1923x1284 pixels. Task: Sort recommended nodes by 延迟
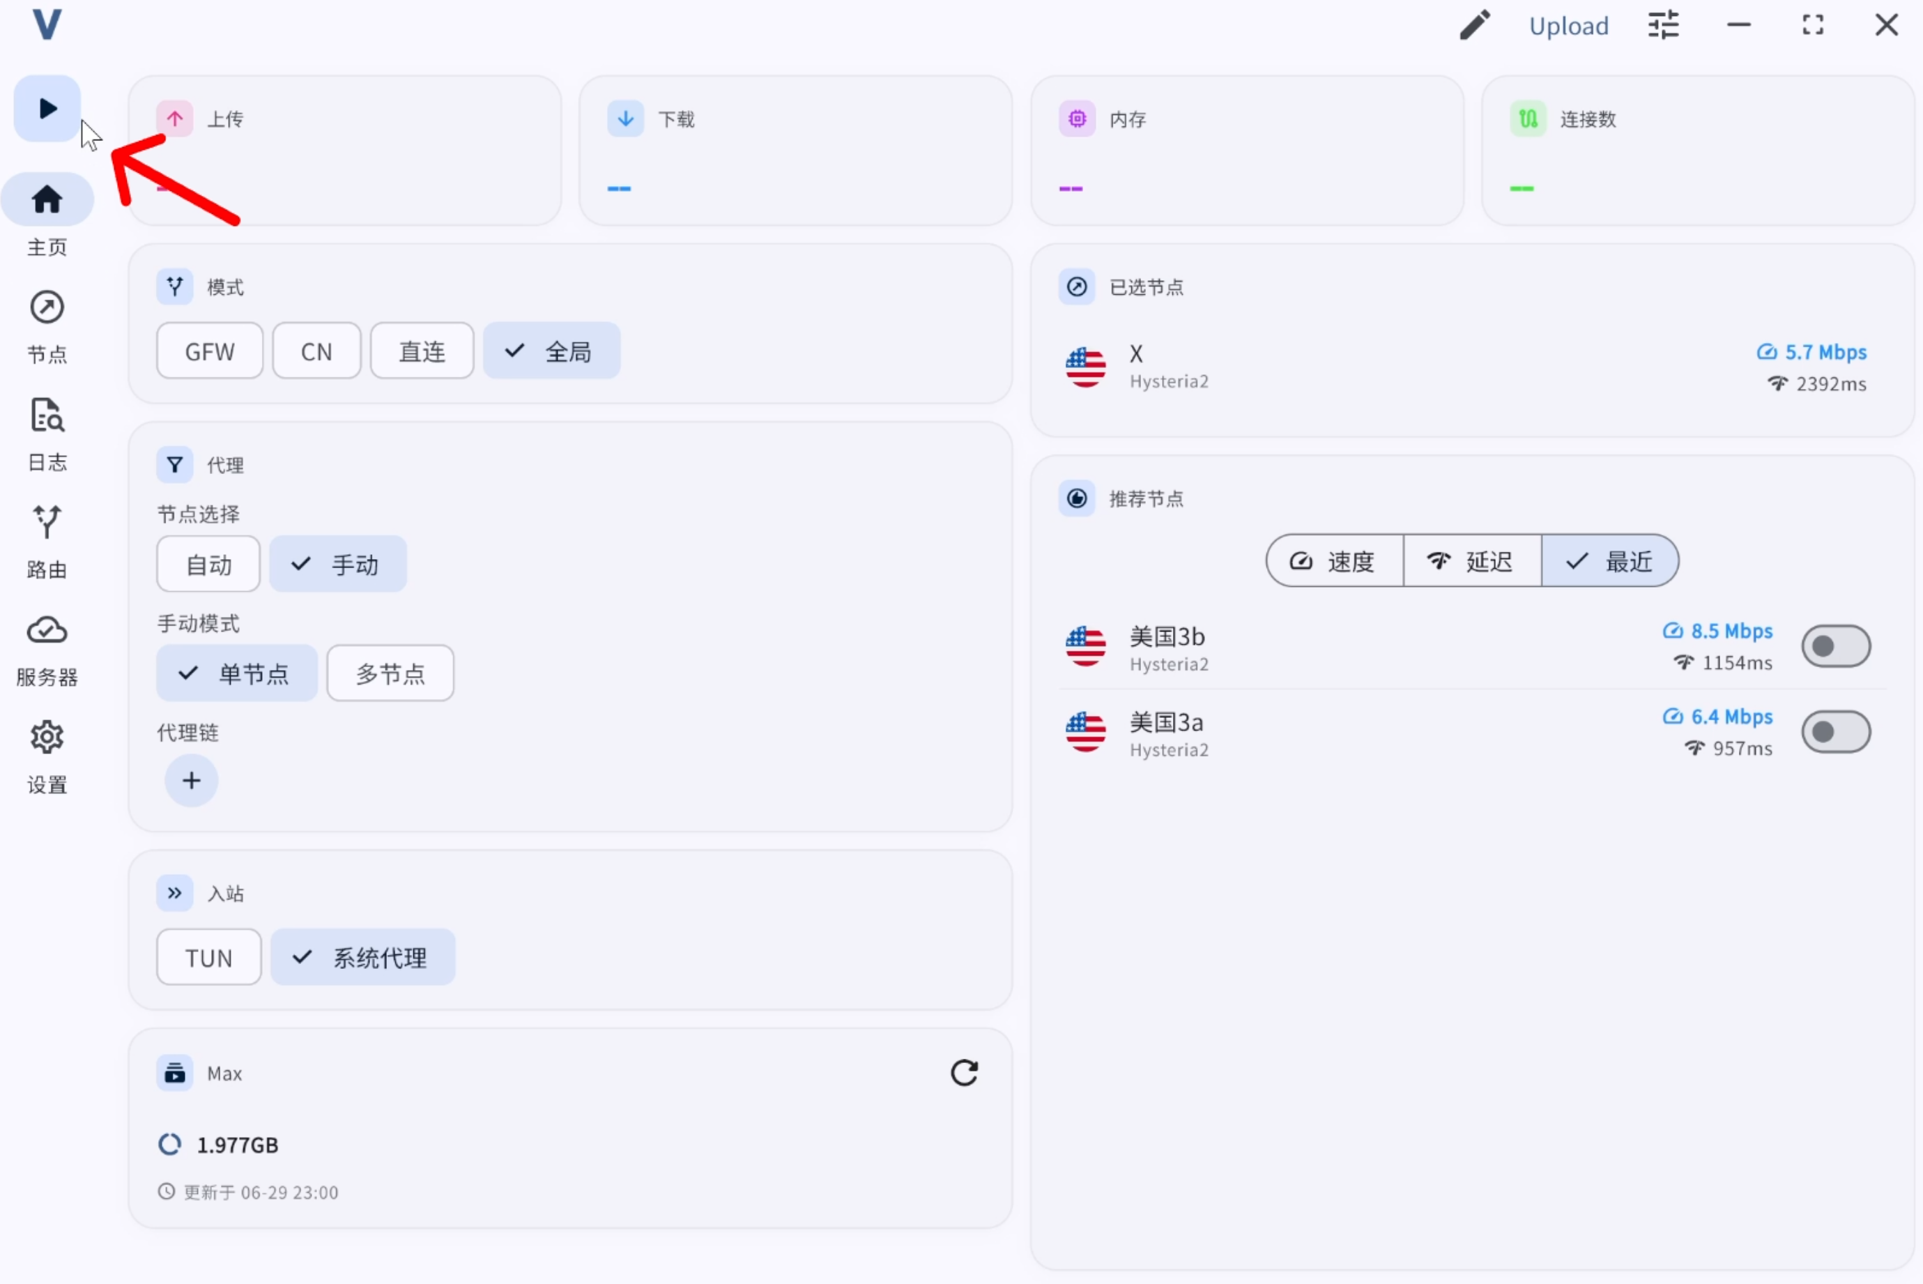click(x=1472, y=560)
